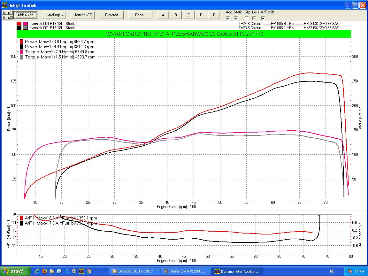The width and height of the screenshot is (368, 276).
Task: Switch to Danny Clio 4 RS200 taskbar item
Action: (186, 271)
